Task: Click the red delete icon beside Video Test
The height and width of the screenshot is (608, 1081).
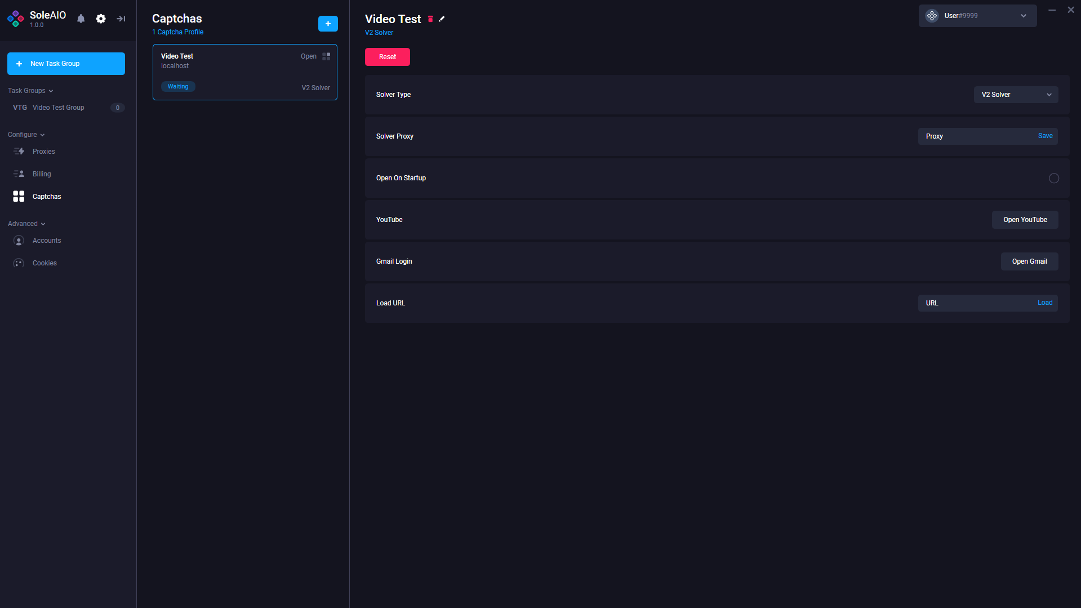Action: pos(430,19)
